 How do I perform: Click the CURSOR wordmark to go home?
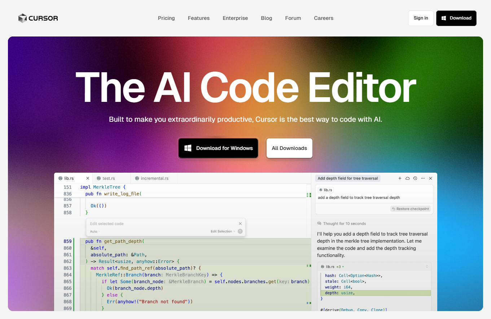[43, 18]
